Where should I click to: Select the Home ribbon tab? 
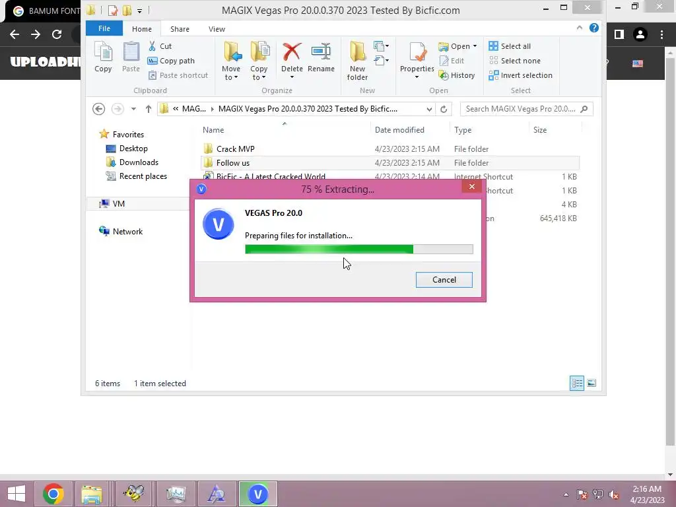pos(142,29)
